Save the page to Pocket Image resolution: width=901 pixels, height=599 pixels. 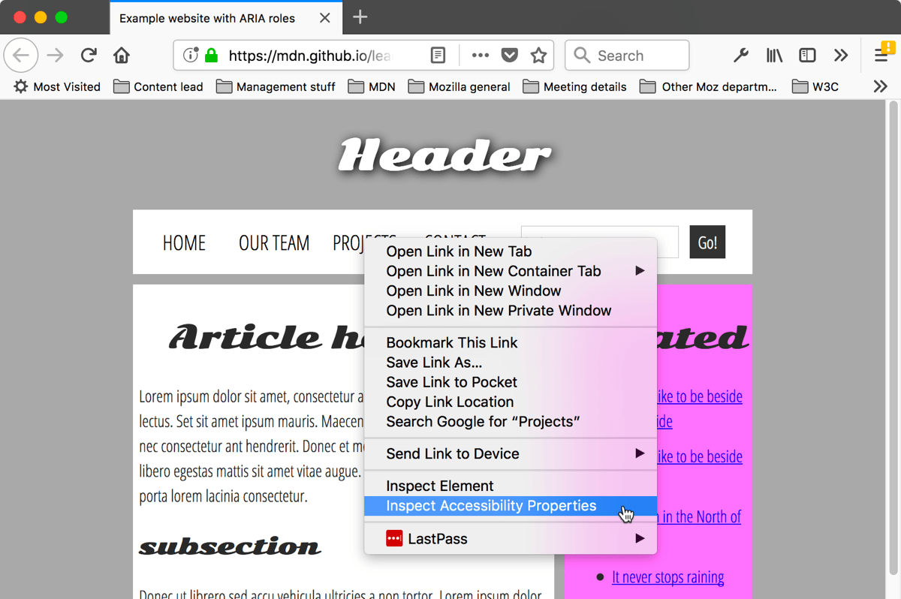pos(510,55)
